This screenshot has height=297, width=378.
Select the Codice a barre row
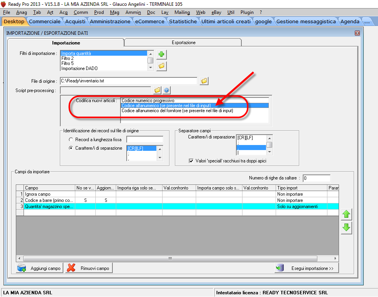click(177, 200)
